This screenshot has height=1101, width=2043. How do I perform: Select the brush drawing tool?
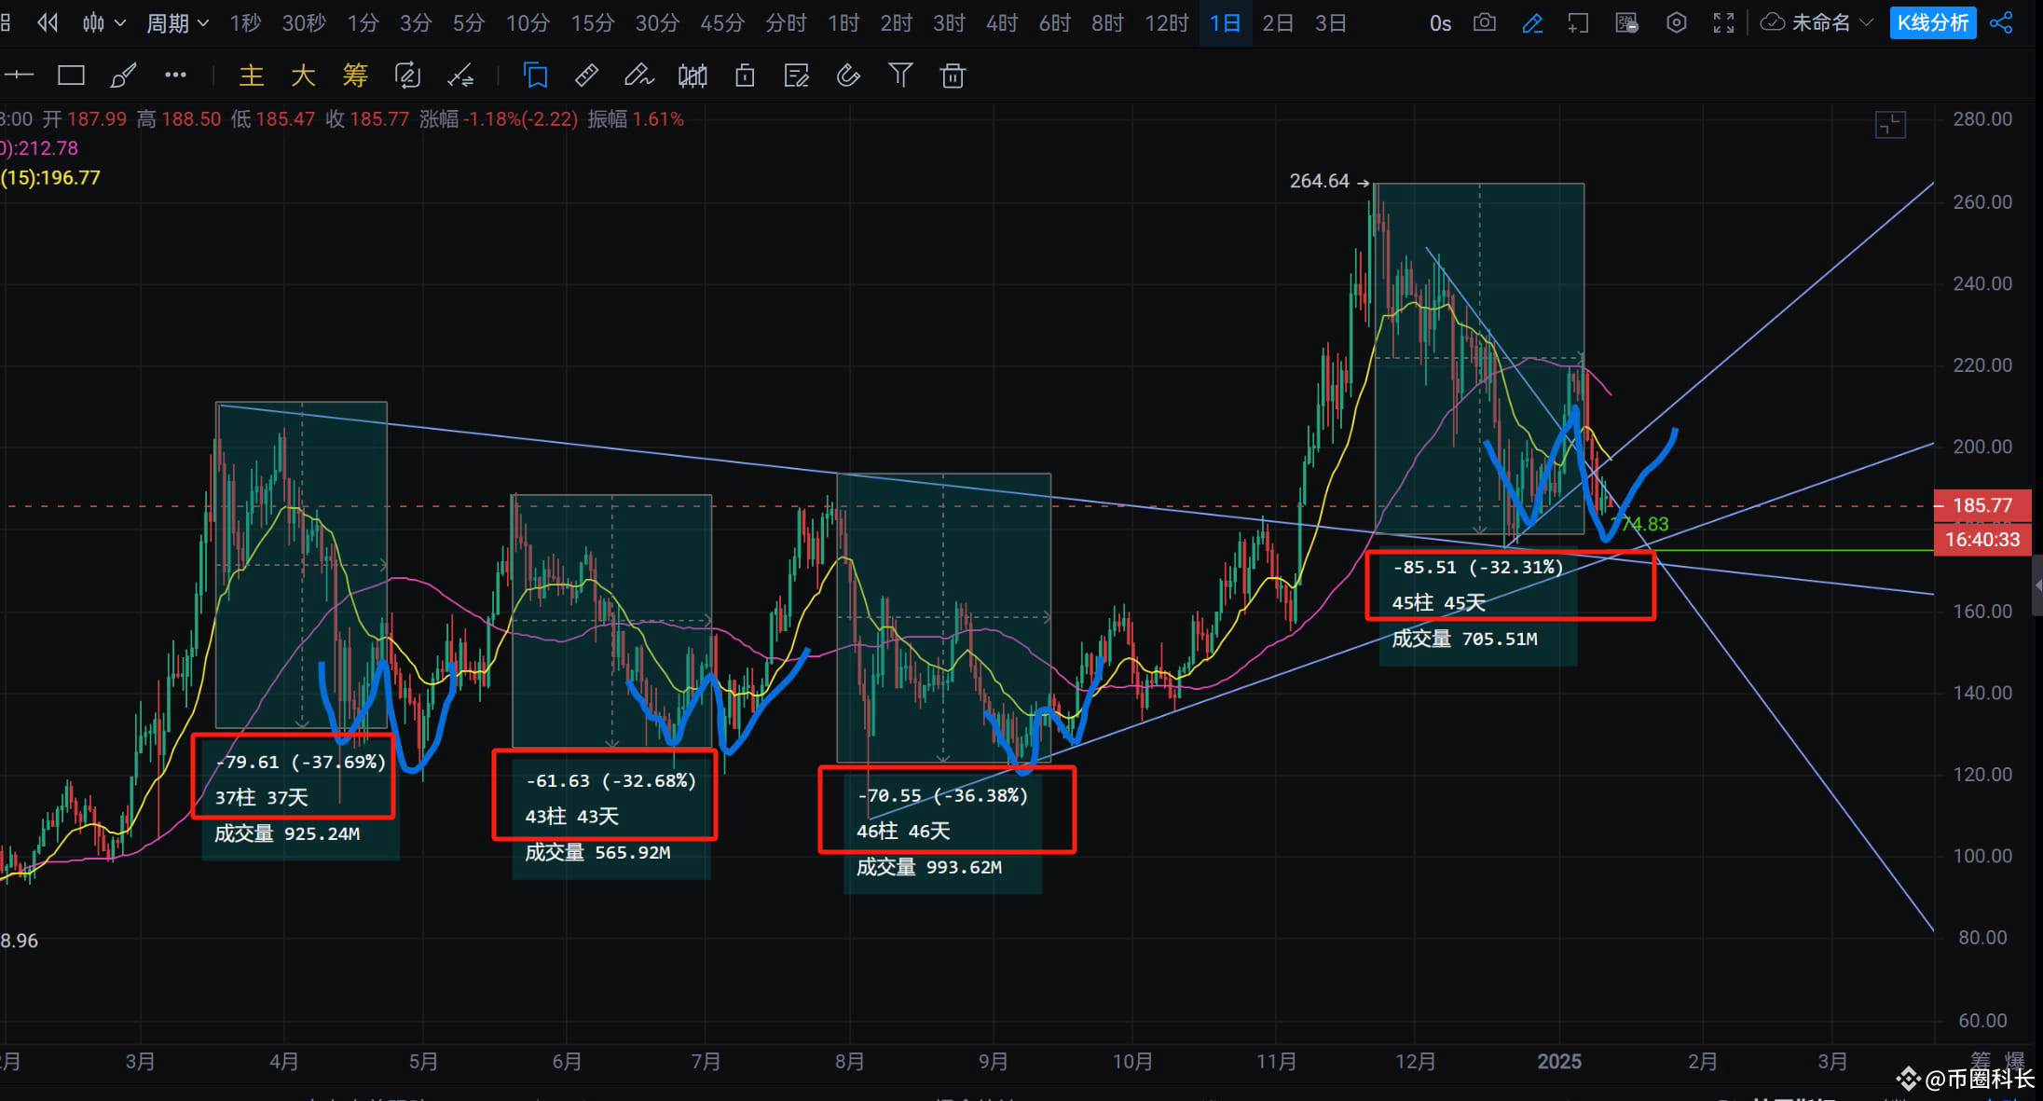[124, 76]
